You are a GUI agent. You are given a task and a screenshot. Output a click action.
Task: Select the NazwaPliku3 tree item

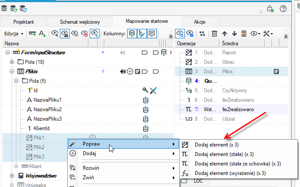tap(48, 119)
